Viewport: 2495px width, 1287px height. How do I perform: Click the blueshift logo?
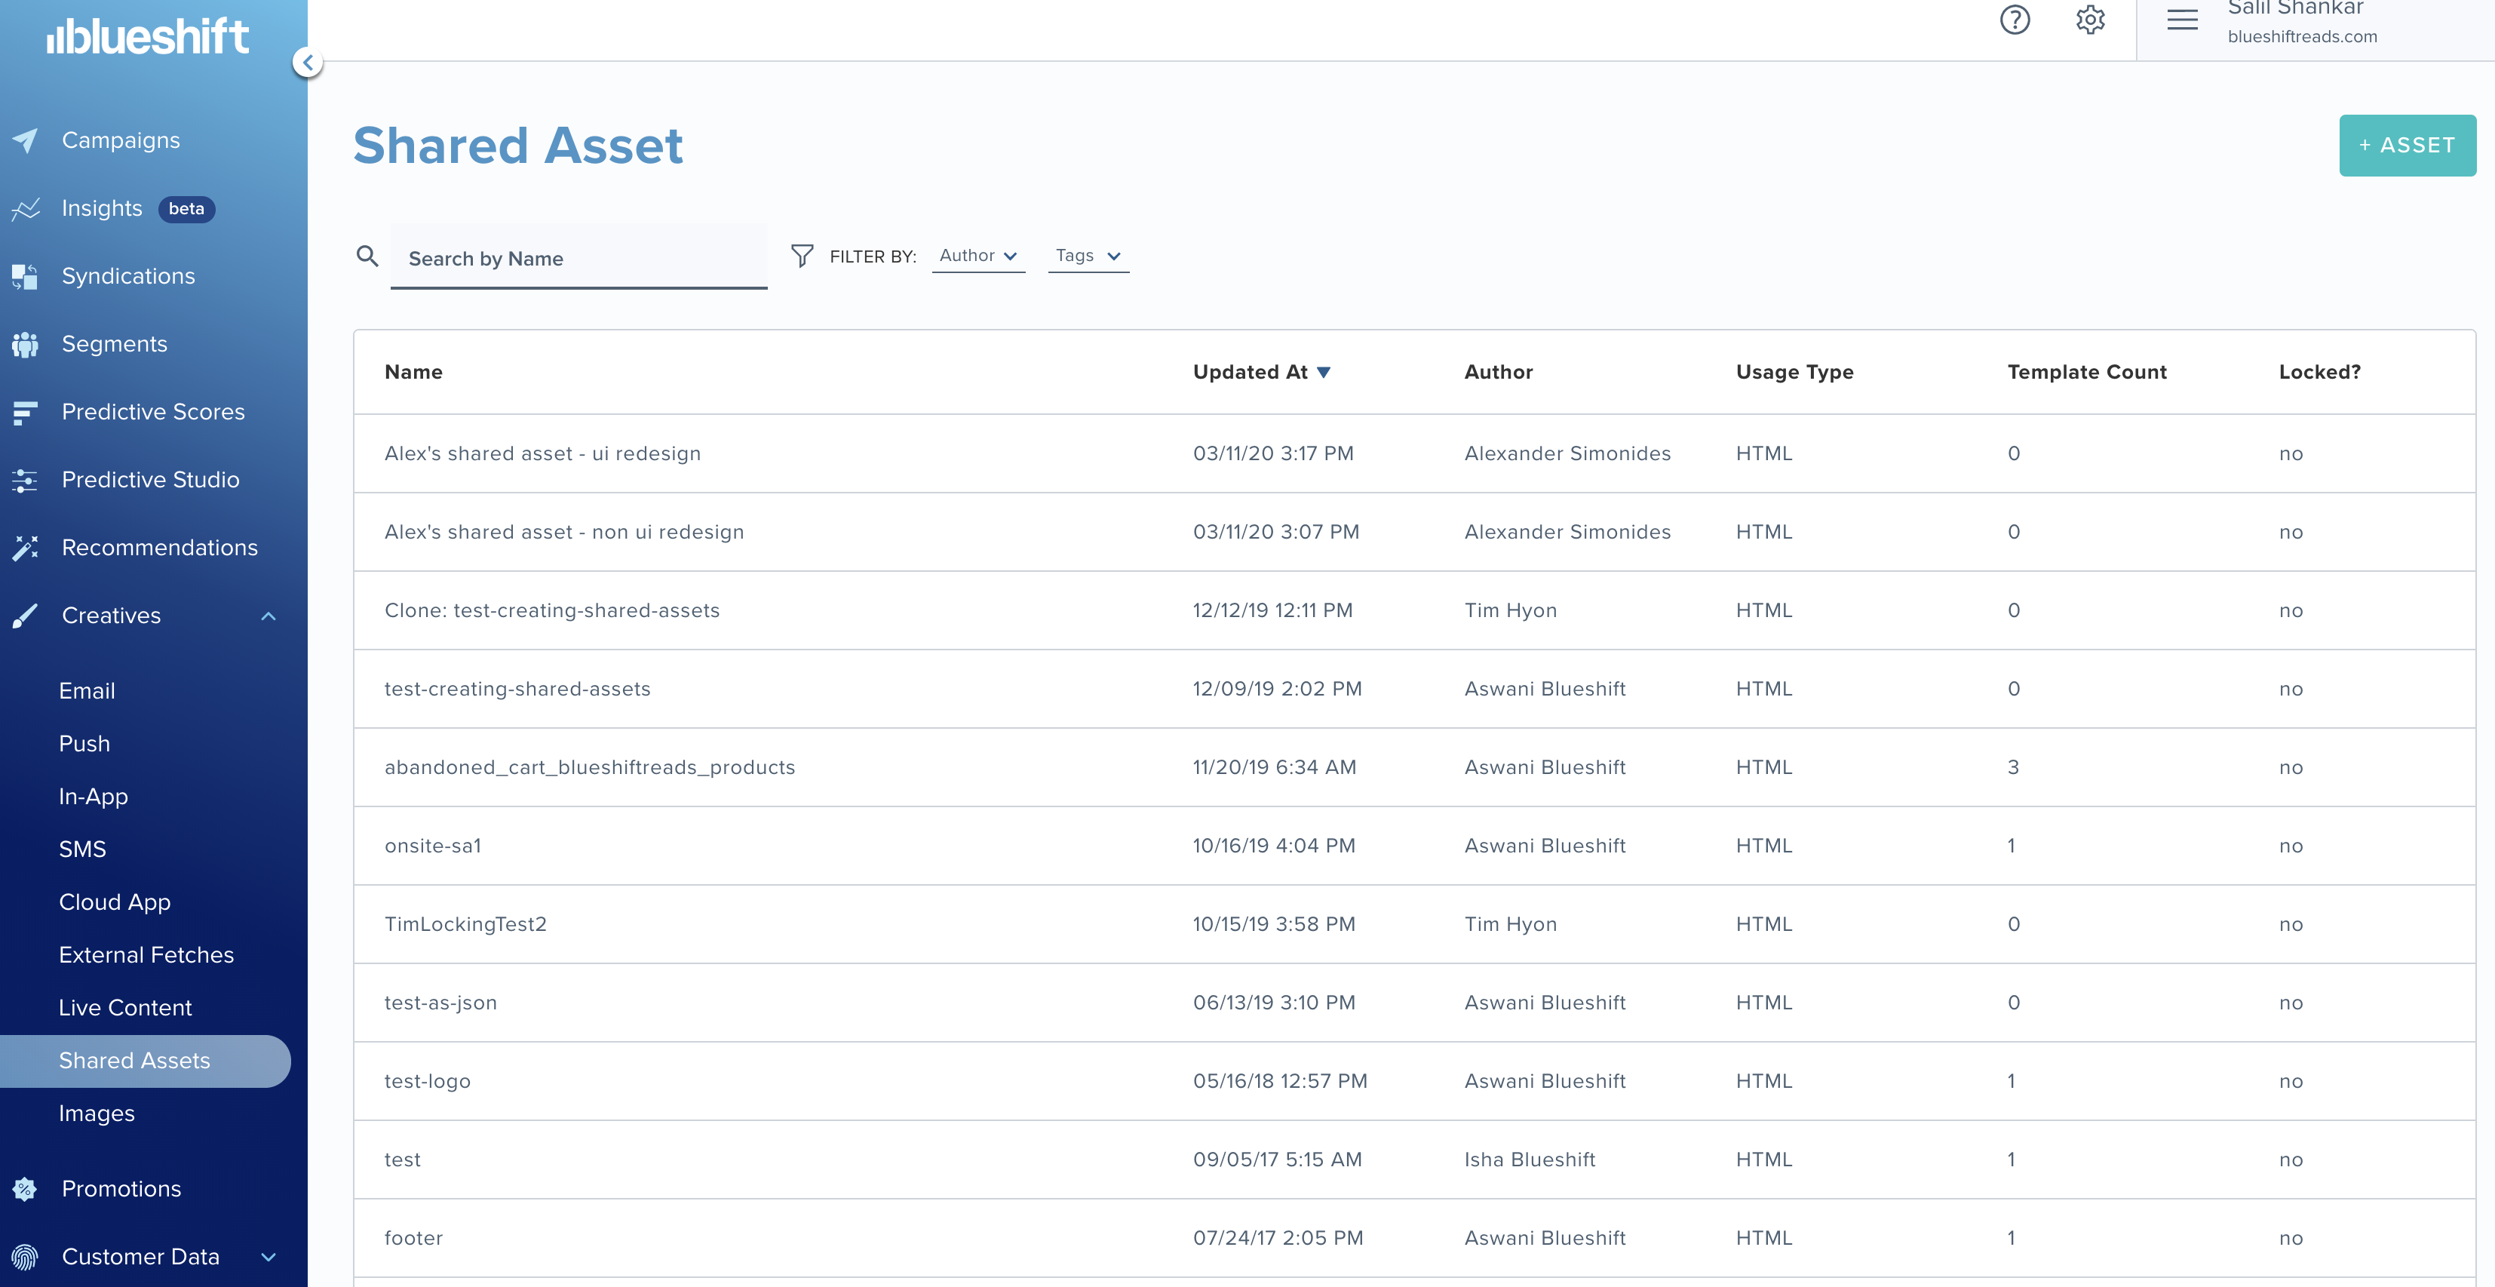[148, 36]
